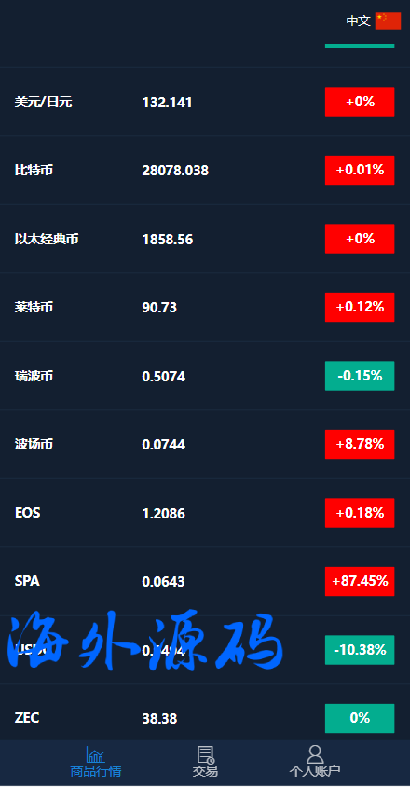The width and height of the screenshot is (410, 787).
Task: Click the 商品行情 chart icon
Action: [95, 754]
